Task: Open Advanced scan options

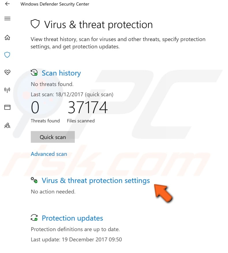Action: point(49,154)
